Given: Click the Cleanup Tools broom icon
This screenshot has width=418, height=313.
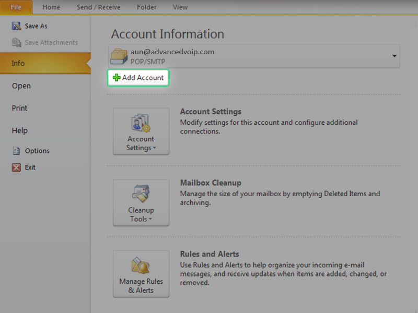Looking at the screenshot, I should coord(141,194).
